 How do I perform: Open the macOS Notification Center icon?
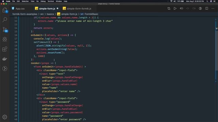(x=214, y=1)
